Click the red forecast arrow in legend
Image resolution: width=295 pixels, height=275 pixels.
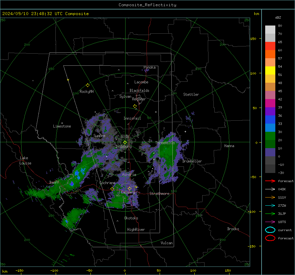pos(270,181)
